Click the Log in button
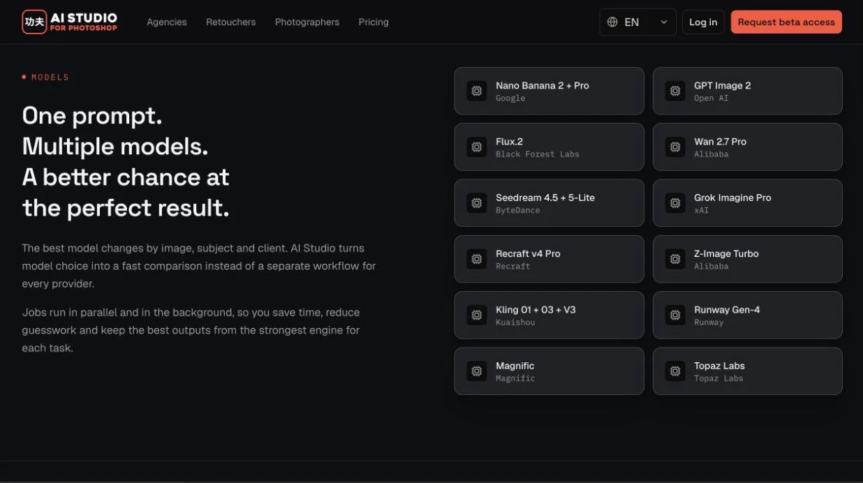The height and width of the screenshot is (483, 863). (703, 22)
